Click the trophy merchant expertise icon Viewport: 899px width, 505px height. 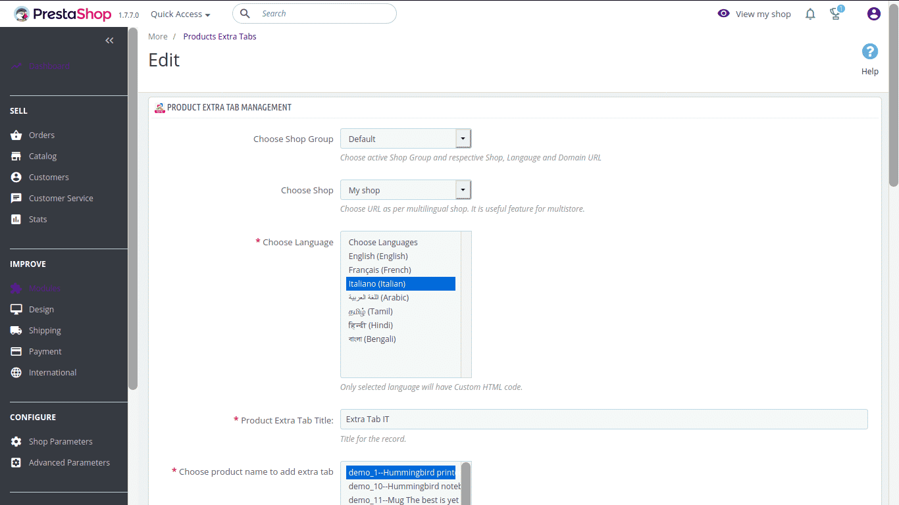[x=836, y=14]
